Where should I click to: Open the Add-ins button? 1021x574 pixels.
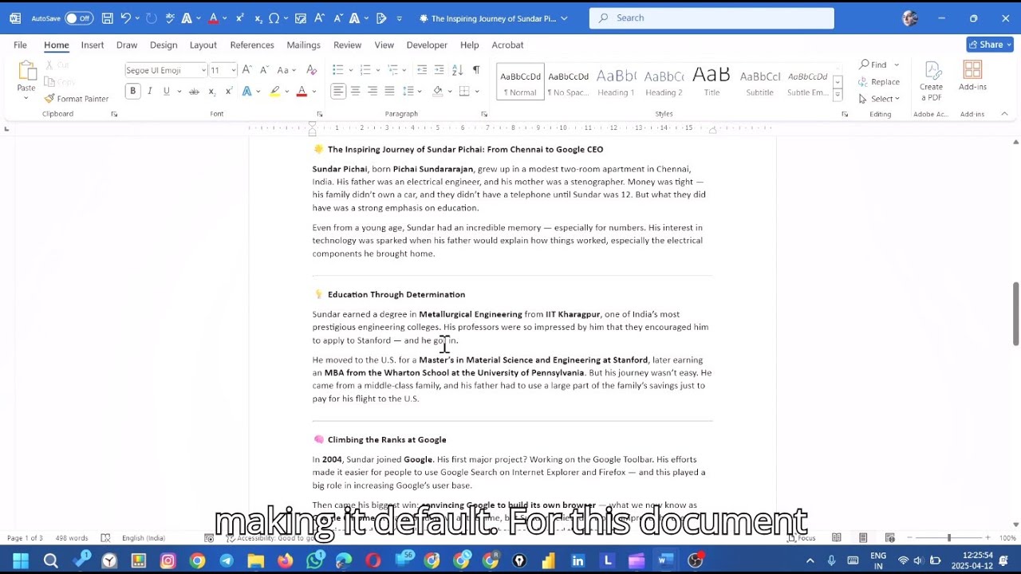click(972, 77)
